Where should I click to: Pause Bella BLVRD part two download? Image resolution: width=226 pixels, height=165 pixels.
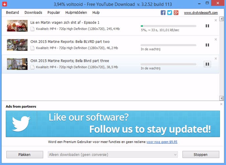click(207, 45)
